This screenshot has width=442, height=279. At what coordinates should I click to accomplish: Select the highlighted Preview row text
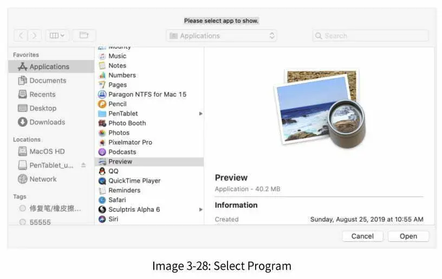[120, 162]
